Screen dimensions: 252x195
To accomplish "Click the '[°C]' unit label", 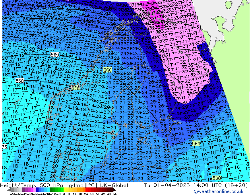I will pos(92,185).
